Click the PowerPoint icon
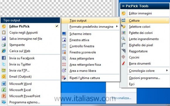Image resolution: width=170 pixels, height=106 pixels. coord(4,96)
